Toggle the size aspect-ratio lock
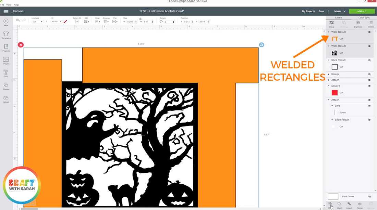The height and width of the screenshot is (210, 377). 140,19
